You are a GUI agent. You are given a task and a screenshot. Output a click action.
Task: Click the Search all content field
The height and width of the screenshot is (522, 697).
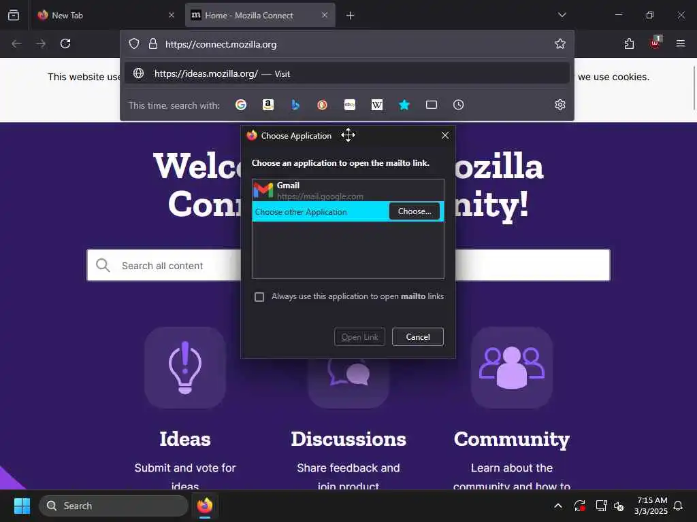[348, 266]
